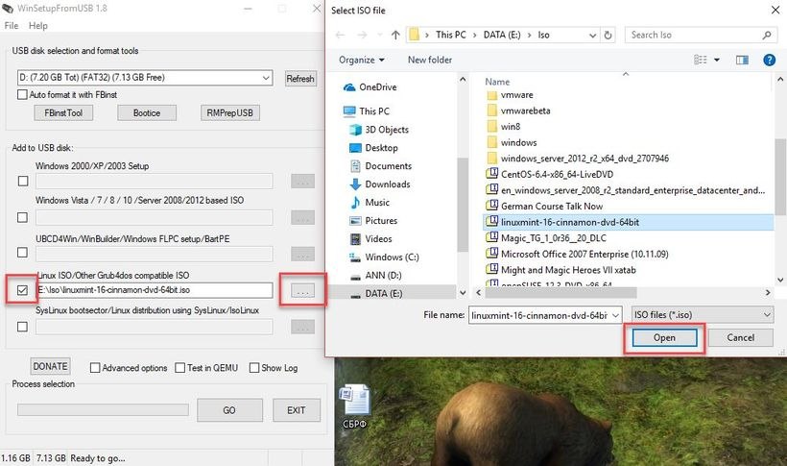Open the USB disk selection dropdown
787x466 pixels.
tap(146, 78)
